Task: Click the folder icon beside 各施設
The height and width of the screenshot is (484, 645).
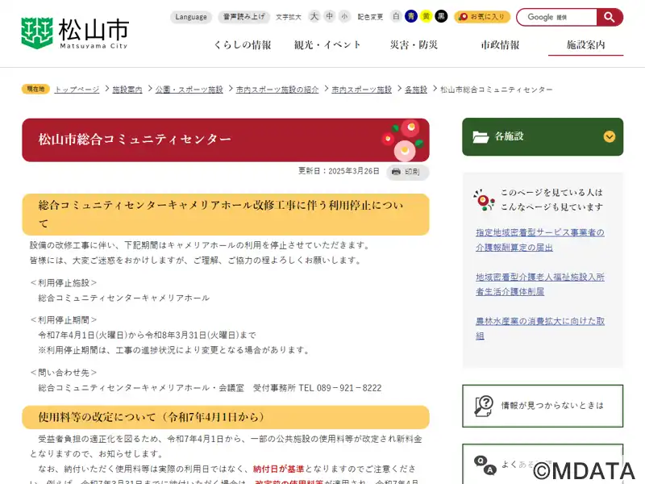Action: 481,136
